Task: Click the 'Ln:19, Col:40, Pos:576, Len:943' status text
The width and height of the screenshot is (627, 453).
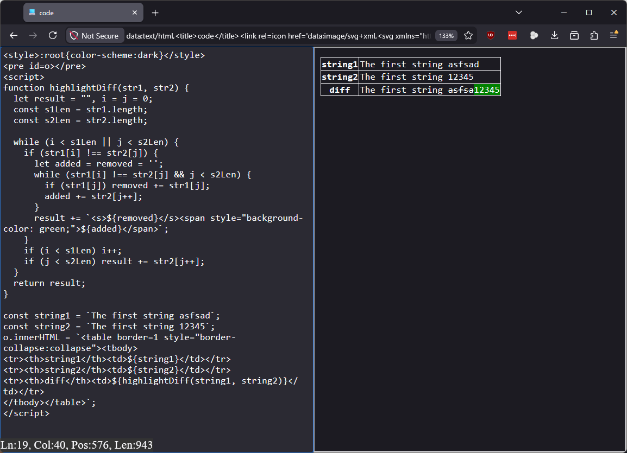Action: tap(77, 445)
